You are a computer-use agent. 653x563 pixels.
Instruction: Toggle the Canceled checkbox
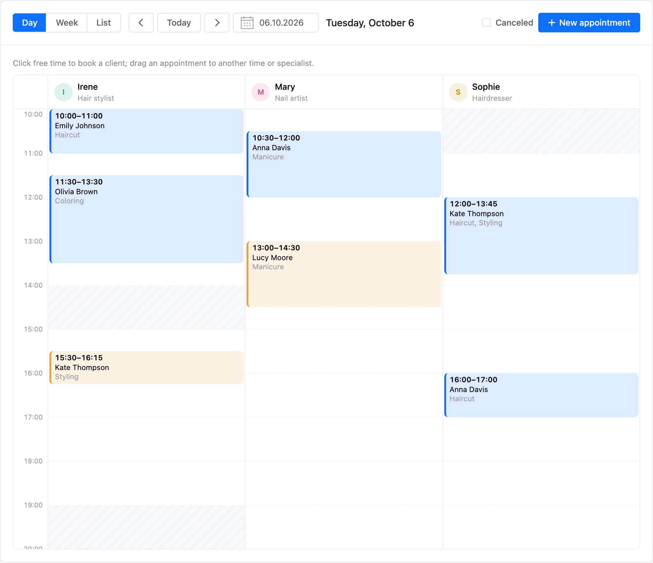point(486,23)
